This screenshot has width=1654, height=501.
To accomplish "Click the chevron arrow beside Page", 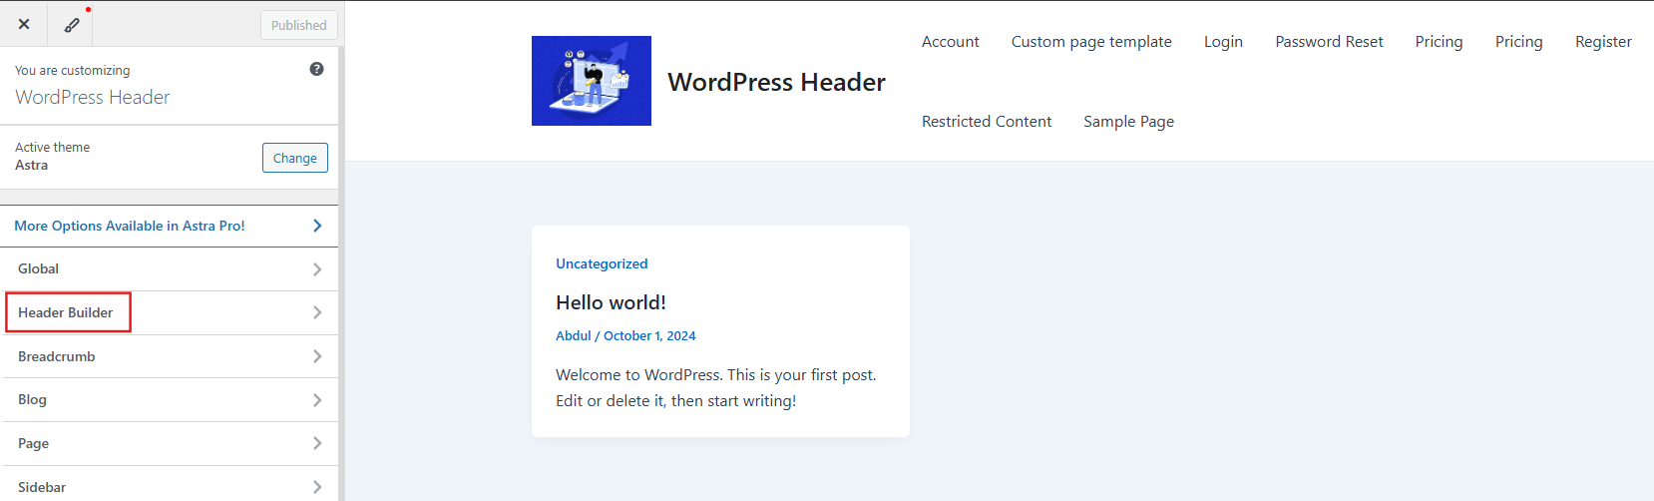I will (317, 443).
